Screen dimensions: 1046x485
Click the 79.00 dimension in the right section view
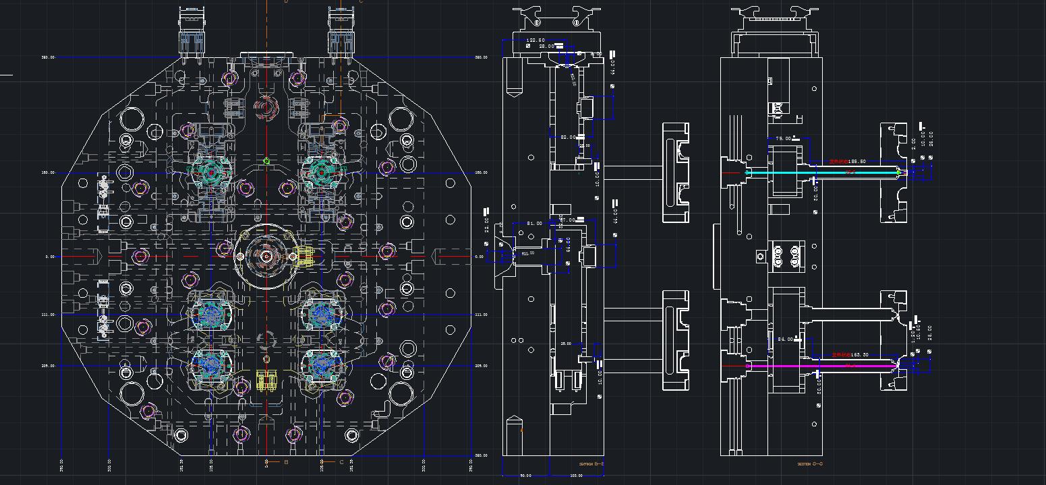coord(783,139)
